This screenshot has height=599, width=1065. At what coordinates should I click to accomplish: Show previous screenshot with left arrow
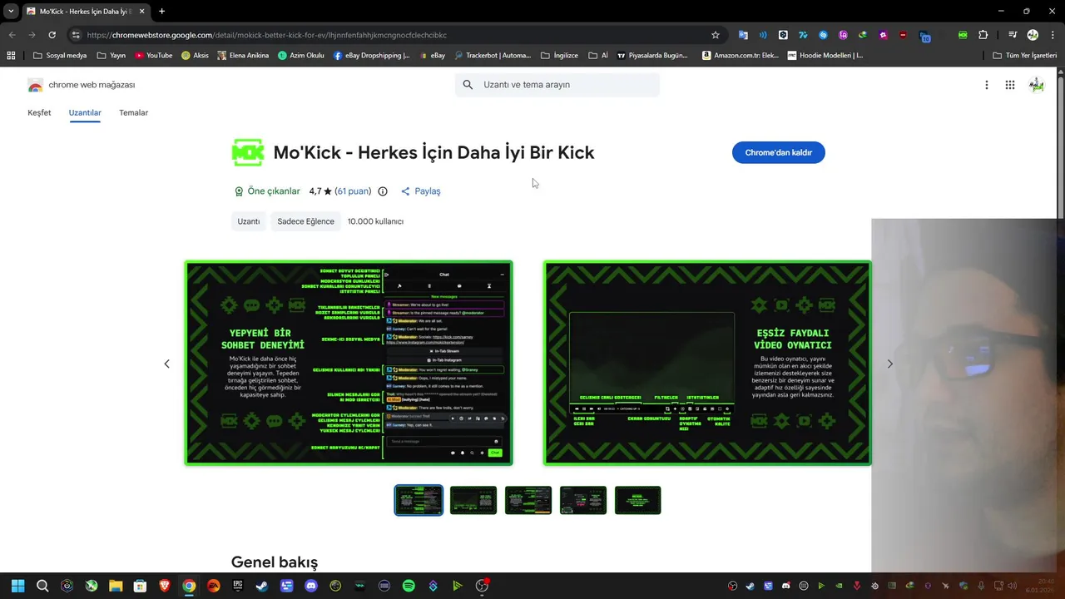[x=166, y=364]
